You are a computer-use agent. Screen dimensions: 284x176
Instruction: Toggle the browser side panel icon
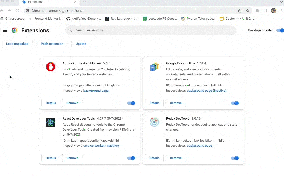pos(265,11)
